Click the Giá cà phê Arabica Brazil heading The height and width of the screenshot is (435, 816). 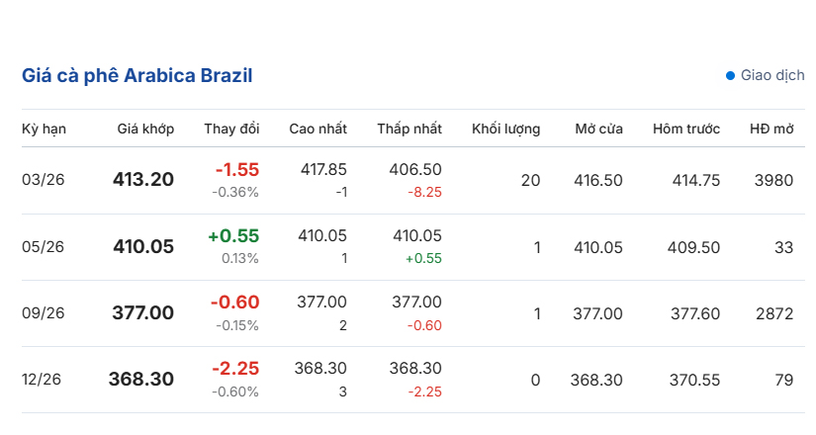137,75
